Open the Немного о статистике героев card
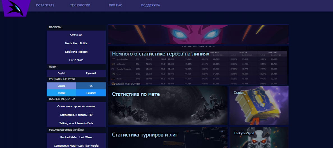This screenshot has width=333, height=148. pos(198,65)
